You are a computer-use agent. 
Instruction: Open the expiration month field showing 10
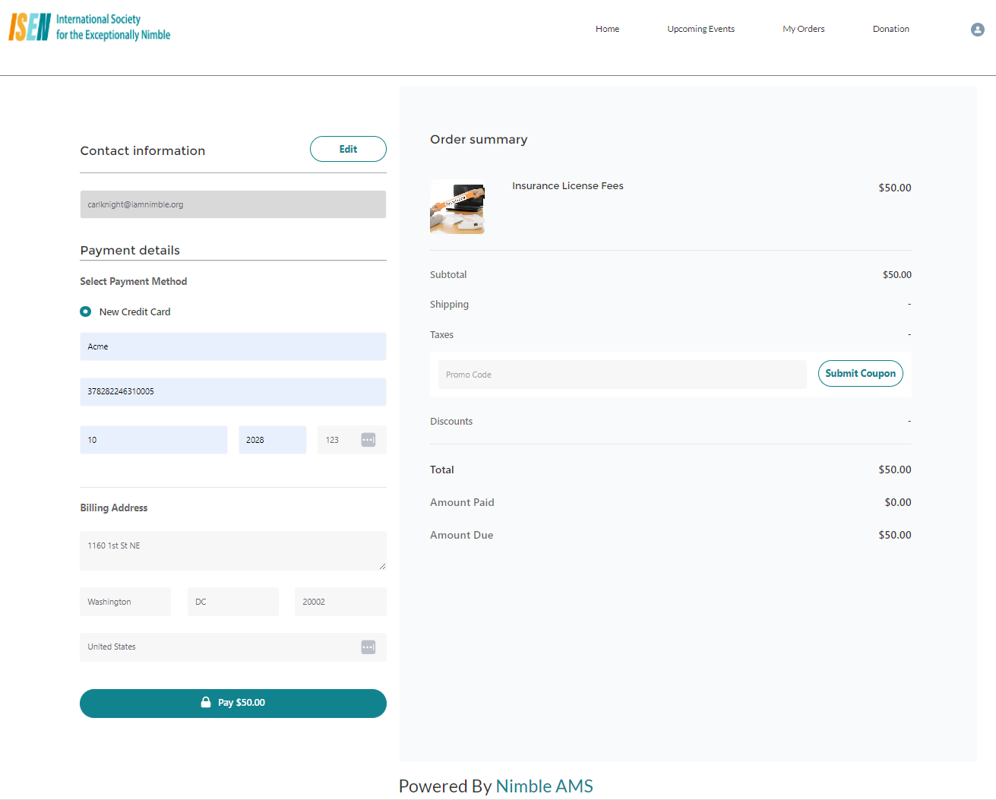tap(153, 440)
